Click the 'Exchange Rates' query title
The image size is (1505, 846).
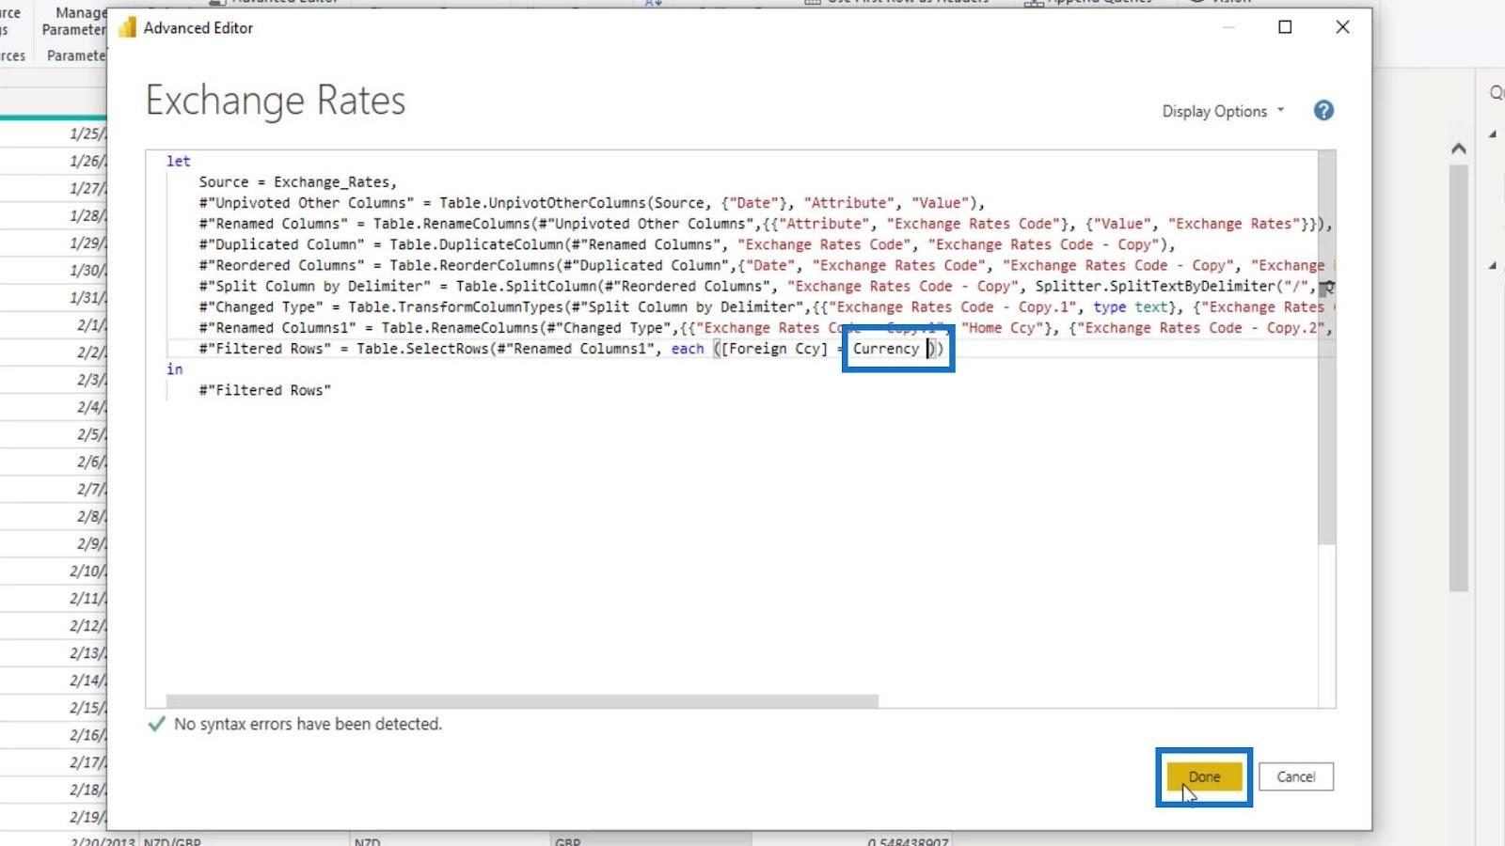tap(276, 101)
